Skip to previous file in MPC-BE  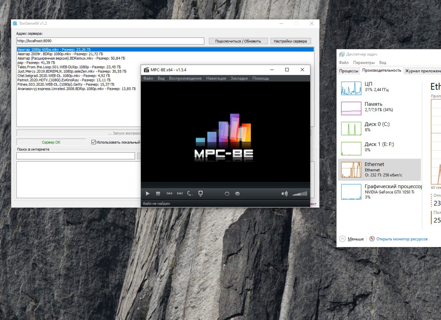[x=169, y=194]
